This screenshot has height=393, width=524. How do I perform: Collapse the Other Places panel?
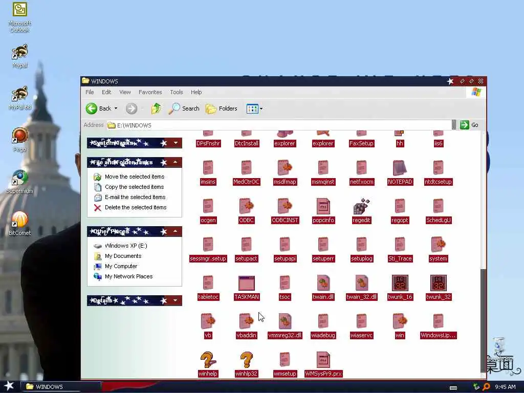pyautogui.click(x=176, y=231)
